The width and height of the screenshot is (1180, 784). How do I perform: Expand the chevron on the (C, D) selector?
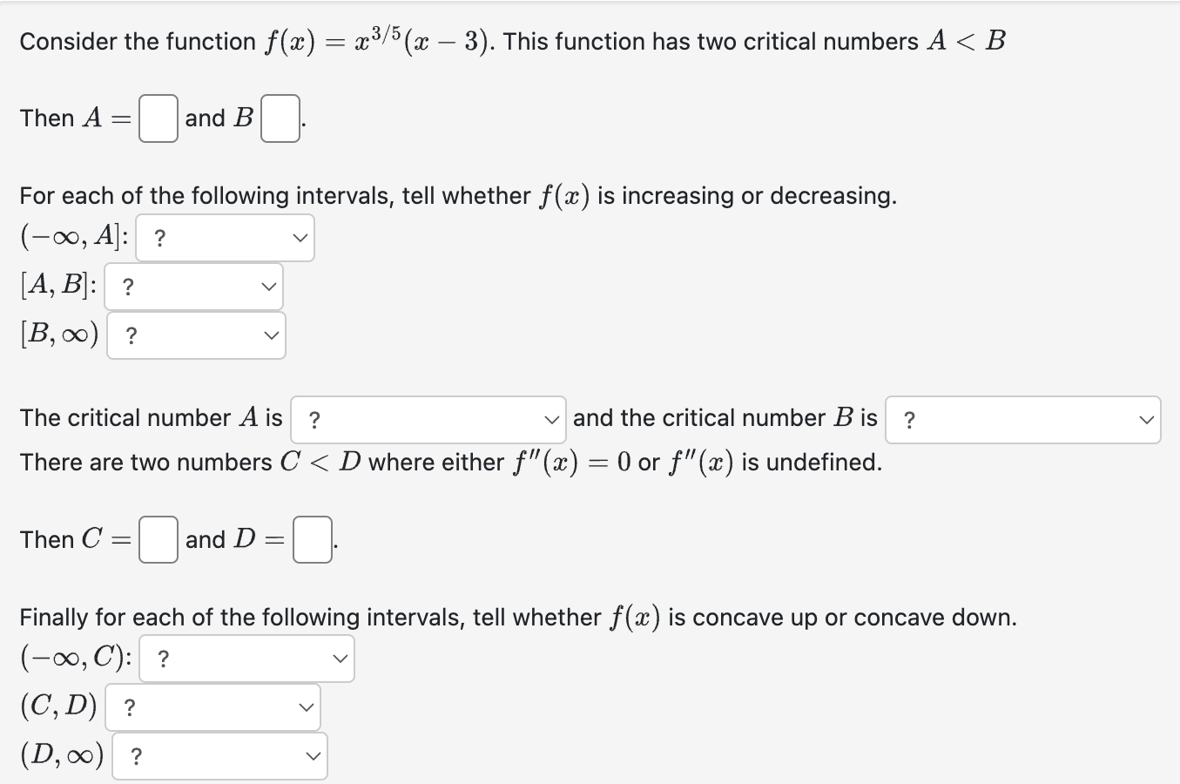pyautogui.click(x=305, y=707)
